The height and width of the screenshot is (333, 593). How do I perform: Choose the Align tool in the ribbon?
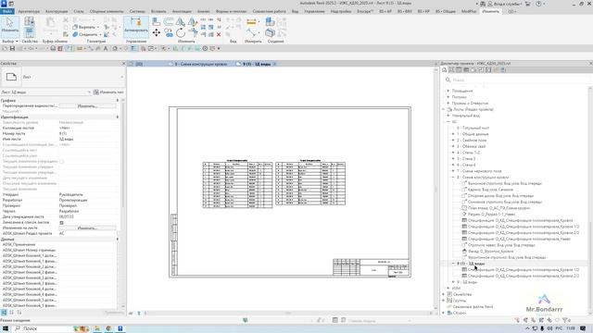[x=157, y=22]
